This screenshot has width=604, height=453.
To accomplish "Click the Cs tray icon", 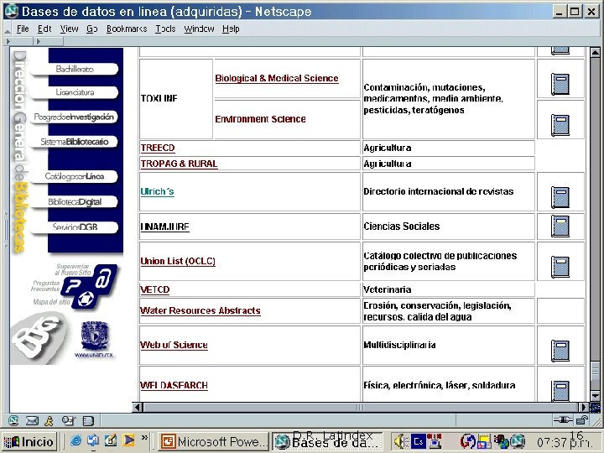I will [x=419, y=441].
